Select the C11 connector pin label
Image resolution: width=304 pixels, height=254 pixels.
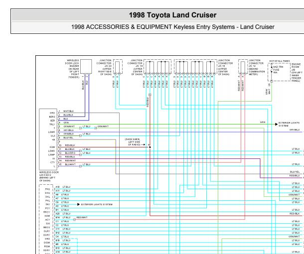58,229
